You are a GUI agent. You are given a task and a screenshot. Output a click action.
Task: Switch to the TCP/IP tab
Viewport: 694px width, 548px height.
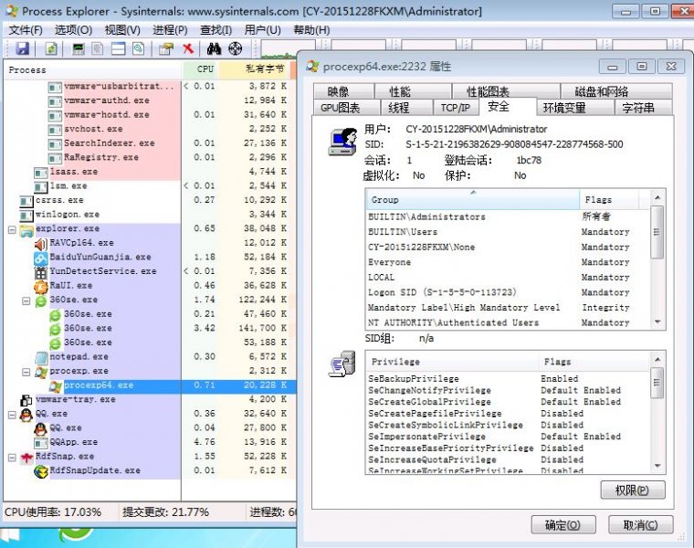point(455,108)
